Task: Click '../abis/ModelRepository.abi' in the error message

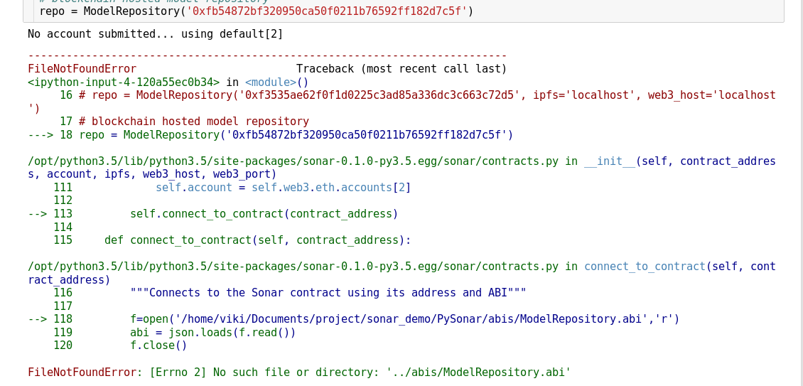Action: pos(478,372)
